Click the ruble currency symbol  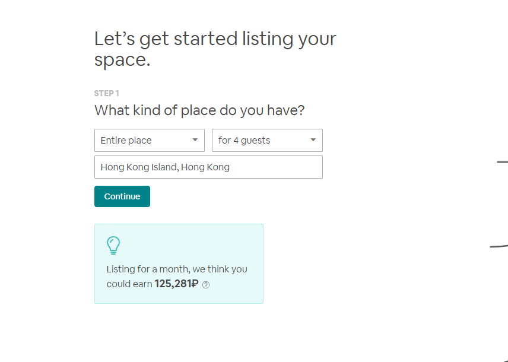(195, 284)
